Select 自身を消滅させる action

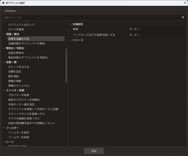pyautogui.click(x=36, y=39)
